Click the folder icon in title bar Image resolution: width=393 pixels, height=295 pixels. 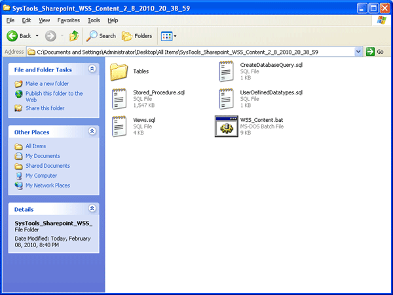pos(7,8)
